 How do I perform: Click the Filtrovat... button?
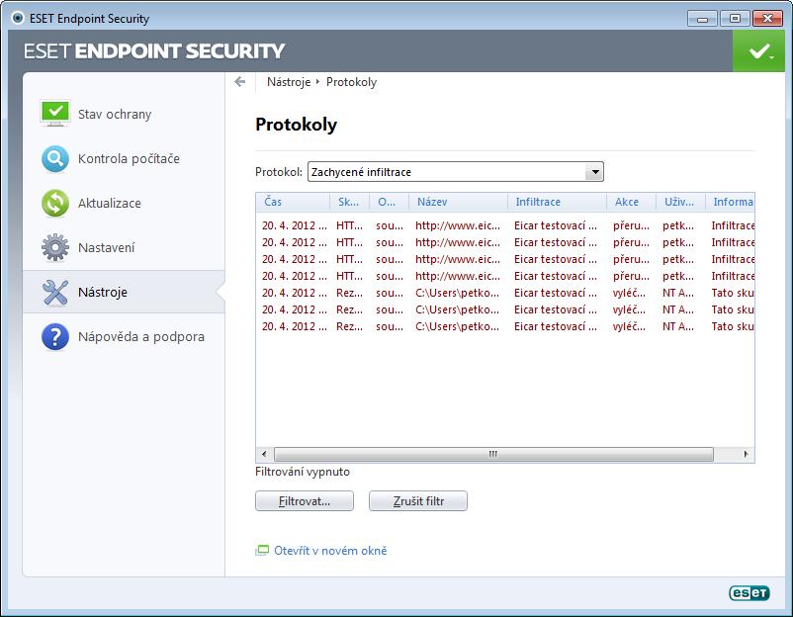305,501
